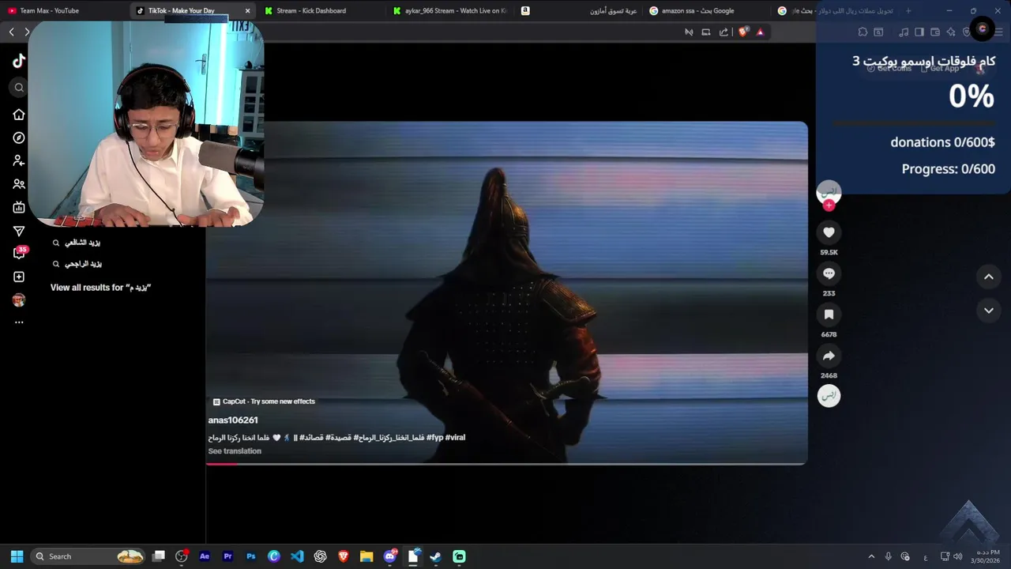The image size is (1011, 569).
Task: Follow the creator with red plus
Action: 829,205
